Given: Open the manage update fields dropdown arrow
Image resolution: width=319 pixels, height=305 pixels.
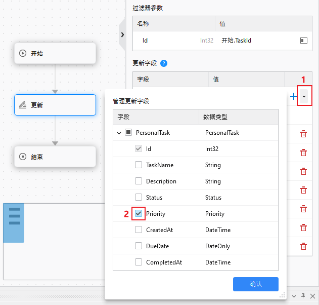Looking at the screenshot, I should pos(304,96).
